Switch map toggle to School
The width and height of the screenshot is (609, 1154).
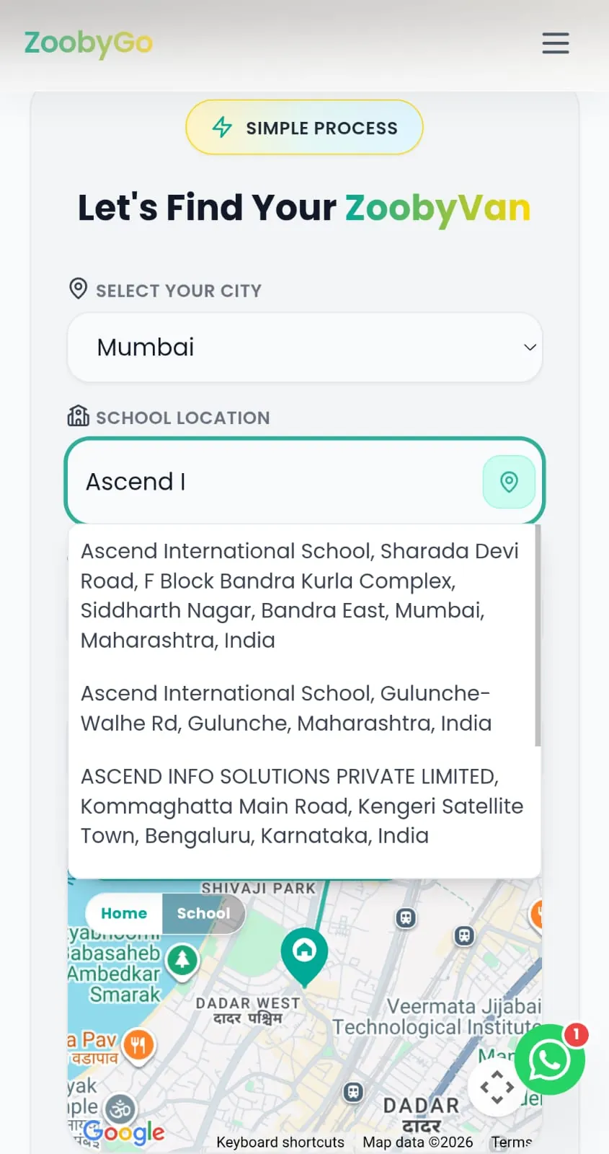(204, 913)
